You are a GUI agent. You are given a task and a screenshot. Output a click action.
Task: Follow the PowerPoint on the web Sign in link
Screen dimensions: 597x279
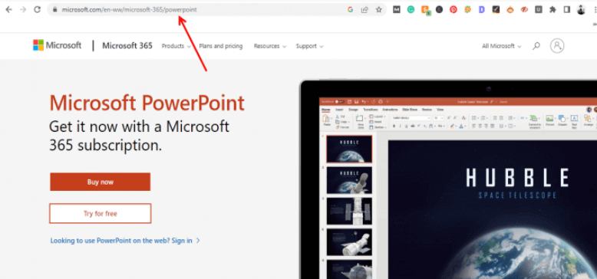[125, 241]
